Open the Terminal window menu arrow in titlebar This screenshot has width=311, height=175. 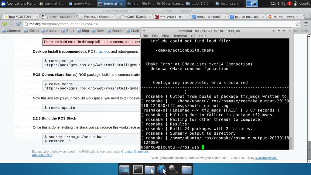coord(144,31)
